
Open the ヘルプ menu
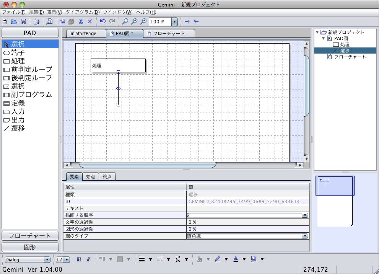[x=146, y=12]
